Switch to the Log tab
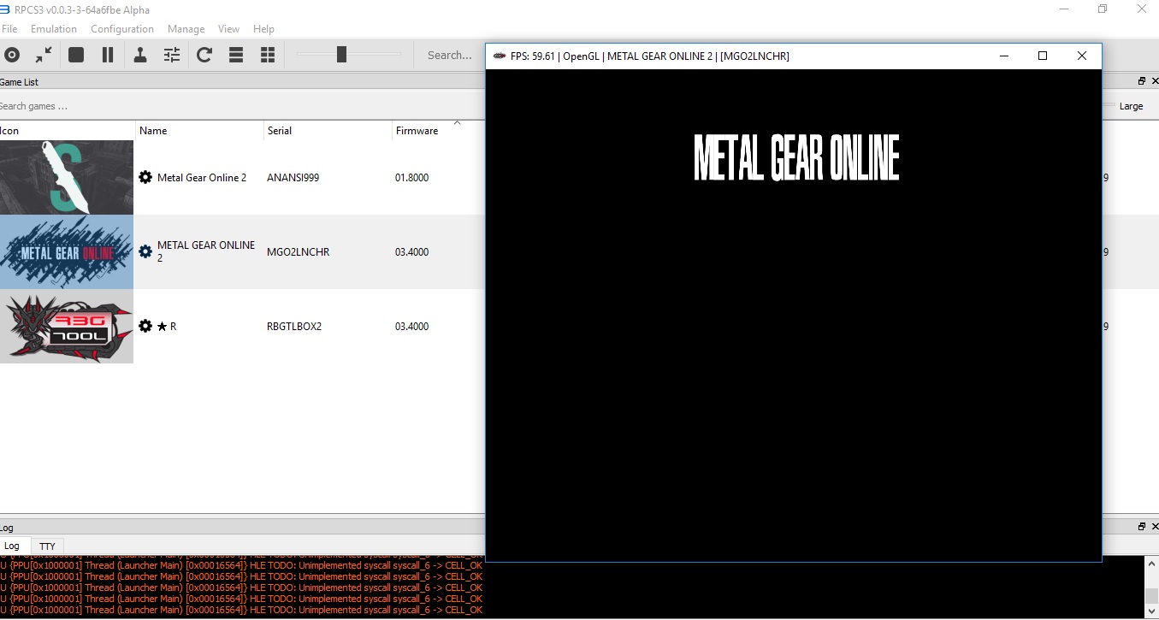The height and width of the screenshot is (620, 1159). [12, 546]
